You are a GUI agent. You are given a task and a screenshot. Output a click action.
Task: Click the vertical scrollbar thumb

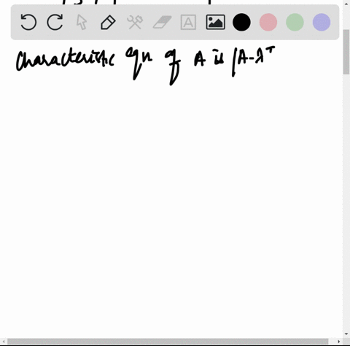pos(346,52)
